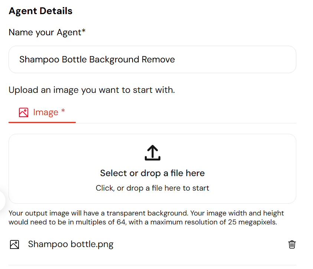The height and width of the screenshot is (269, 313).
Task: Focus the agent name input field
Action: coord(152,59)
